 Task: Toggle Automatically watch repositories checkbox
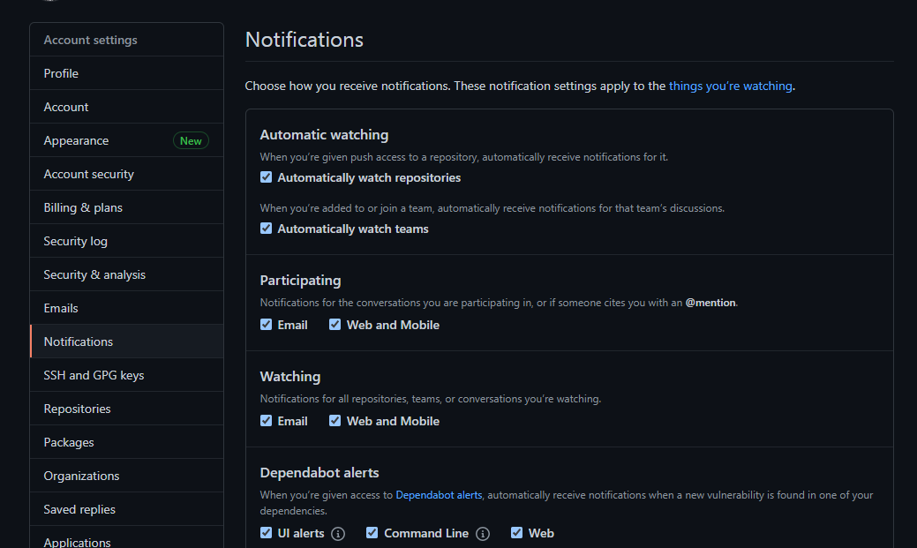click(266, 177)
